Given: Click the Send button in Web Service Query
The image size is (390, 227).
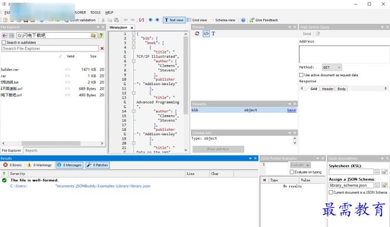Looking at the screenshot, I should coord(306,34).
